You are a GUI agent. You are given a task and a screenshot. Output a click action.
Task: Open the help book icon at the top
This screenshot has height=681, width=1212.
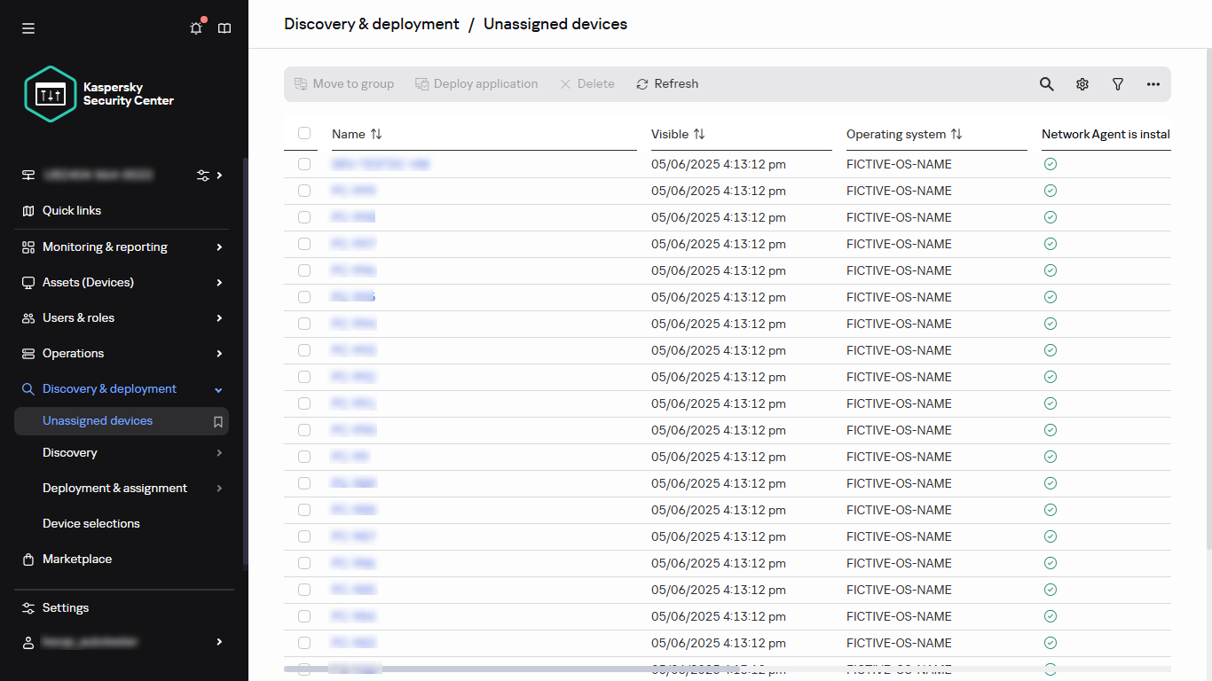224,27
